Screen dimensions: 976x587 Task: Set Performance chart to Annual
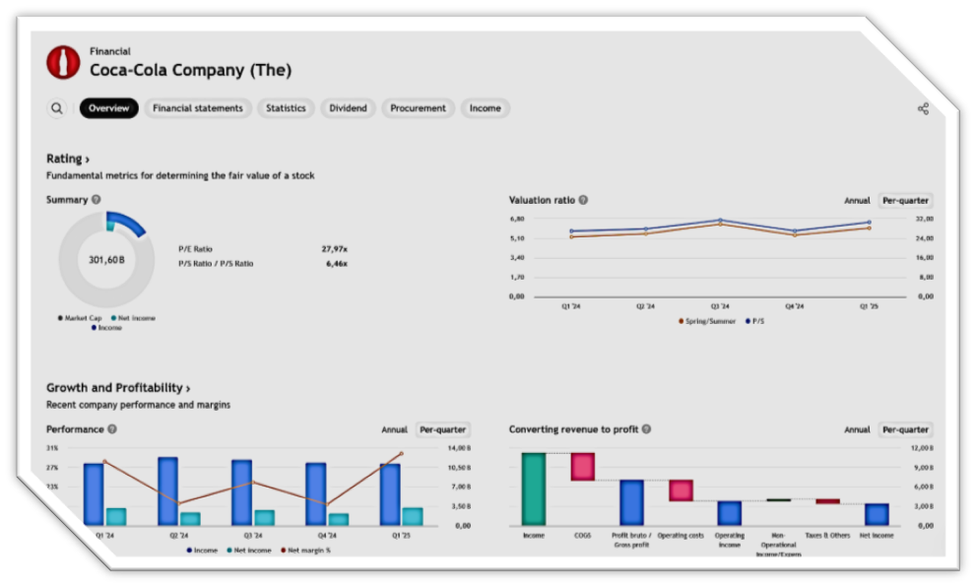point(394,429)
